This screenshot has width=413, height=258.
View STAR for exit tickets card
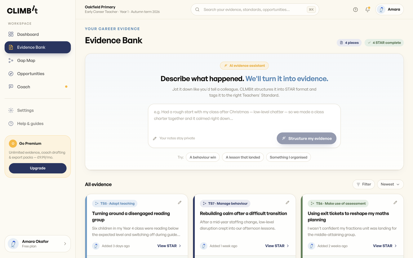pyautogui.click(x=385, y=246)
